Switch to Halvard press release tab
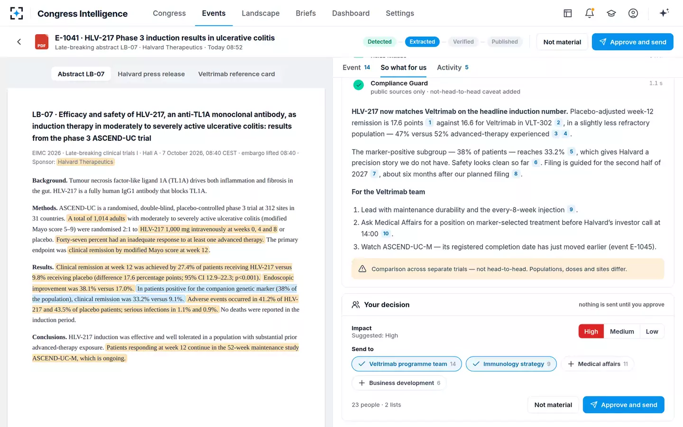Image resolution: width=683 pixels, height=427 pixels. click(x=151, y=74)
